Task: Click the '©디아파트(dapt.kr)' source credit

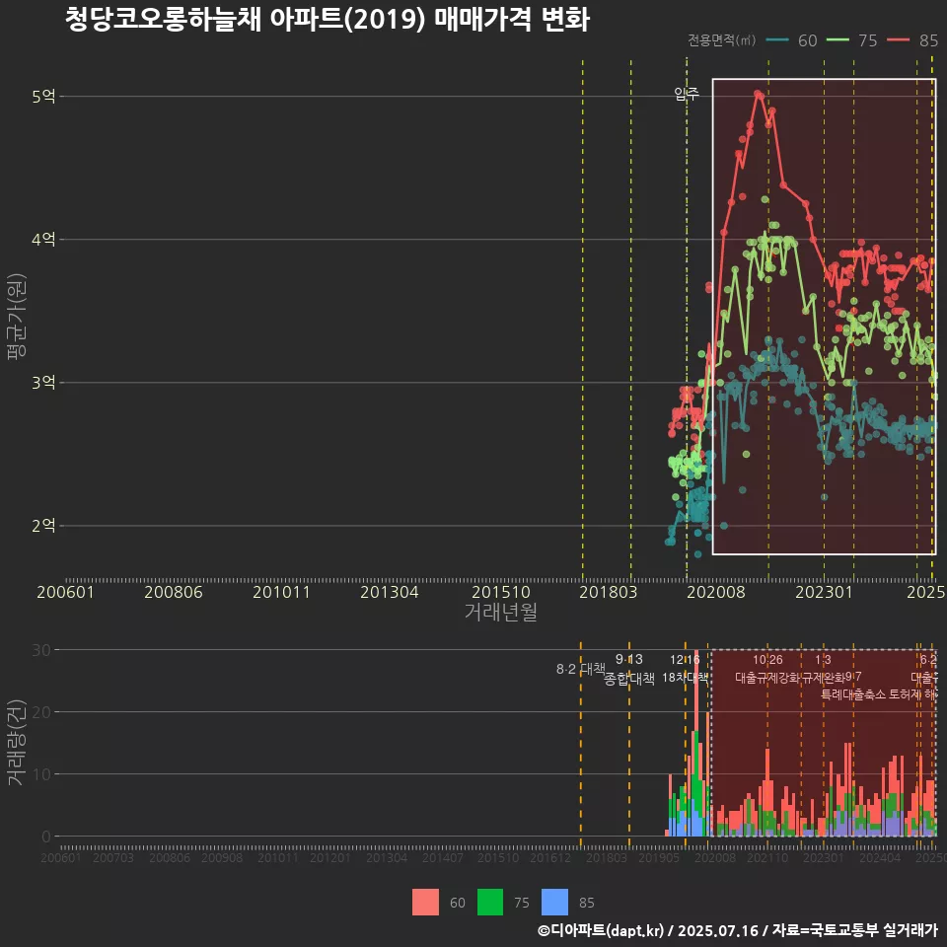Action: pos(601,930)
